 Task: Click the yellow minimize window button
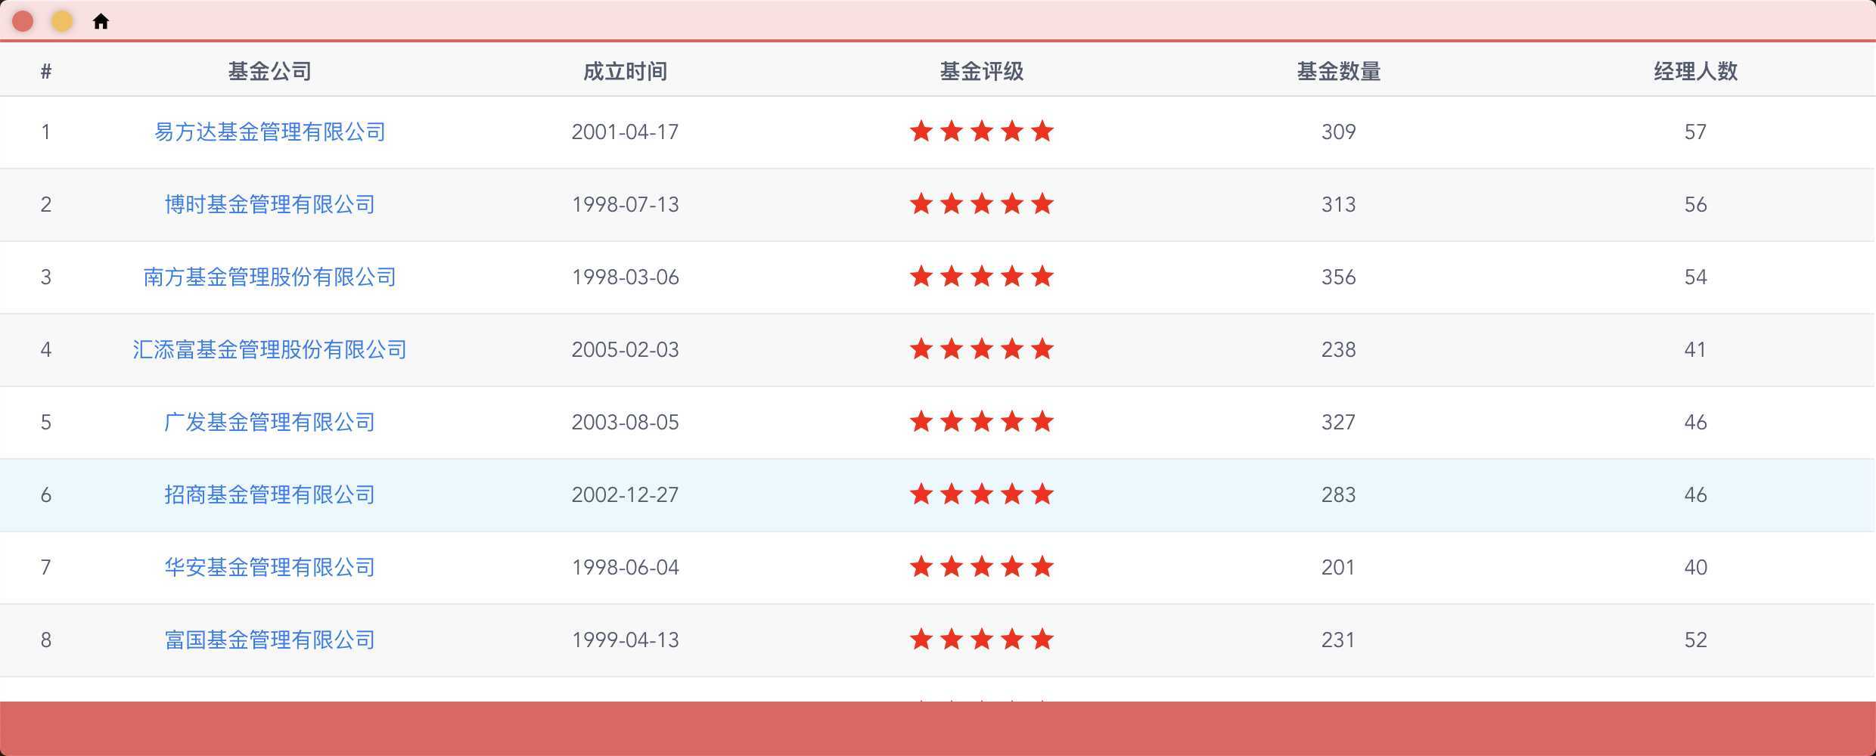click(62, 21)
